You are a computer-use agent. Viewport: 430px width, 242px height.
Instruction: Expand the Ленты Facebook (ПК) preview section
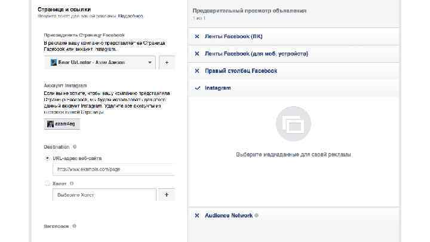coord(234,36)
